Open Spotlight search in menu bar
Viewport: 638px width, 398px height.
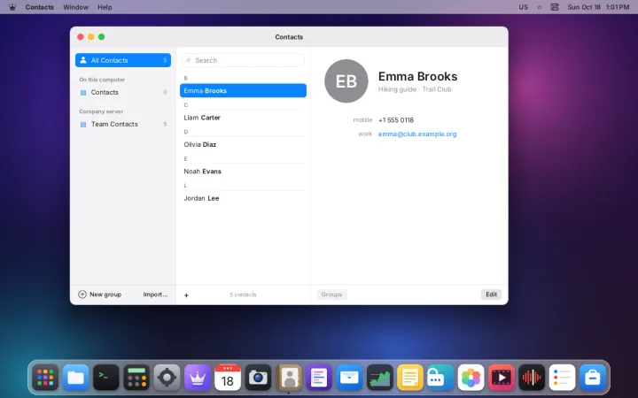click(539, 7)
